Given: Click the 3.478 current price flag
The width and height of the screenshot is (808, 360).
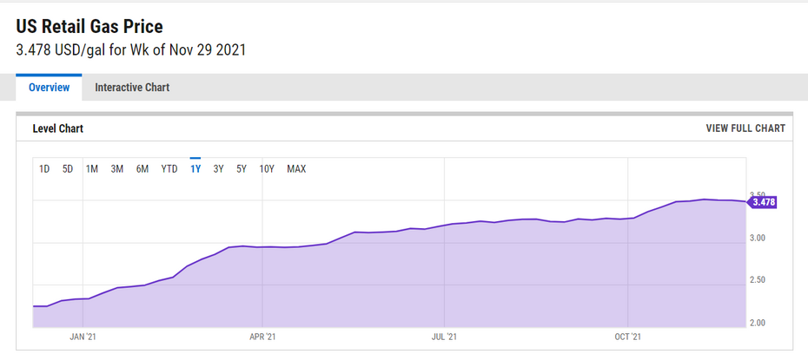Looking at the screenshot, I should (764, 202).
